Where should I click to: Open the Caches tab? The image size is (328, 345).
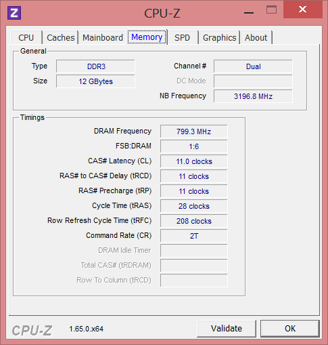point(61,37)
